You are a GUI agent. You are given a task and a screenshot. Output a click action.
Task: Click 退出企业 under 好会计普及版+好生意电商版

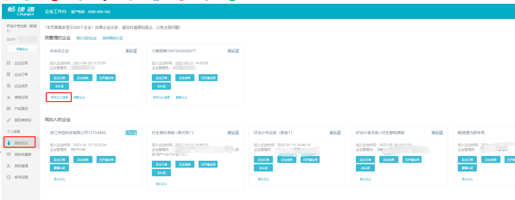point(365,179)
